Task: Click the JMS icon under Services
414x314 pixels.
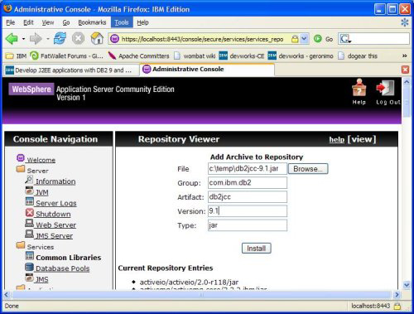Action: [x=29, y=278]
